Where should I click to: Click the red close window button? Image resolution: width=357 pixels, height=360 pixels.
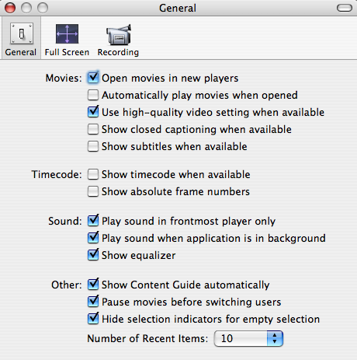click(x=10, y=8)
